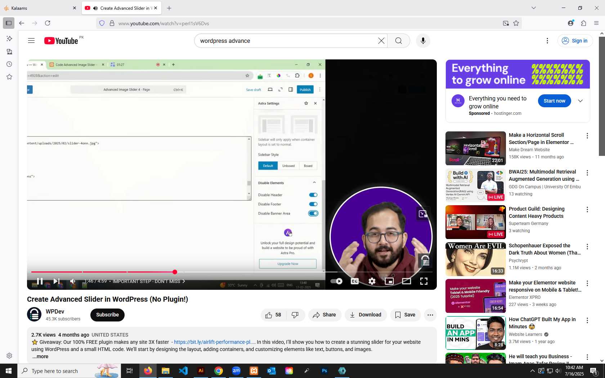Viewport: 605px width, 378px height.
Task: Go back to previous page
Action: click(22, 23)
